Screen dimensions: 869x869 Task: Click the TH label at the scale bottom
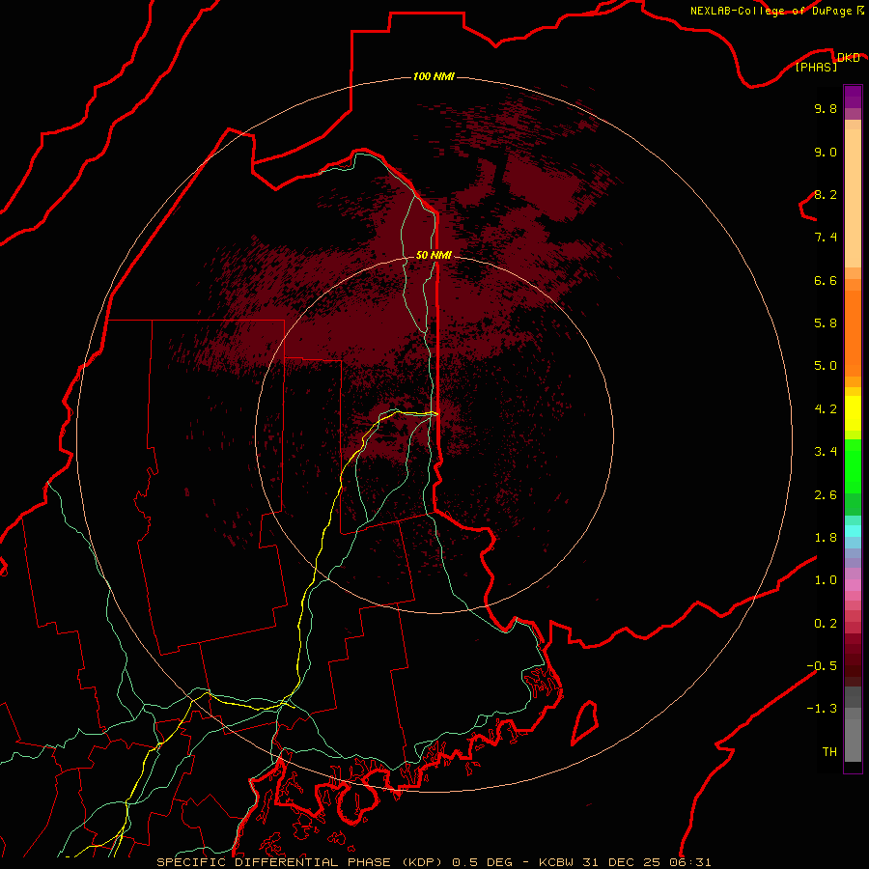coord(829,751)
